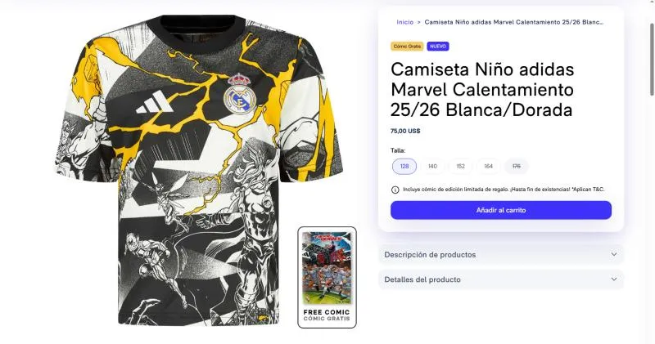Click the breadcrumb separator arrow after Inicio

[419, 22]
